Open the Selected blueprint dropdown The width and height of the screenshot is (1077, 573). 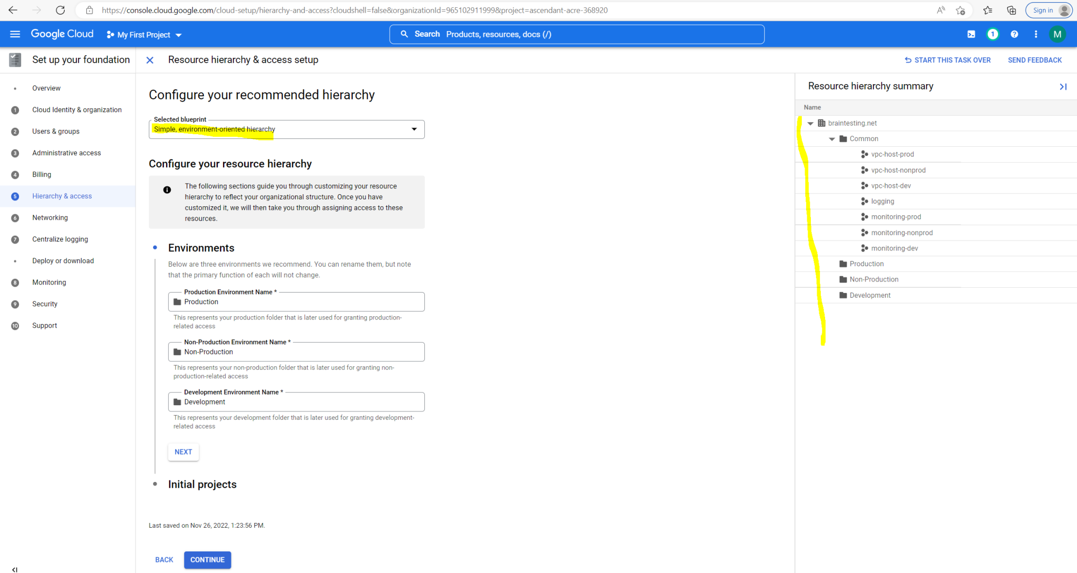tap(414, 129)
